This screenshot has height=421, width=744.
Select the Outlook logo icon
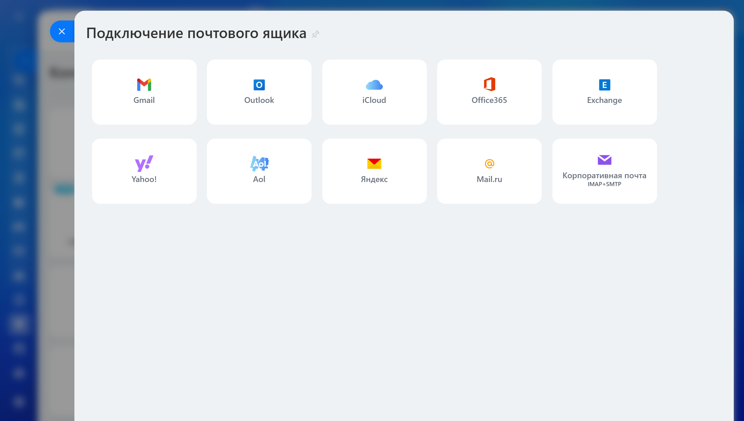click(x=259, y=85)
